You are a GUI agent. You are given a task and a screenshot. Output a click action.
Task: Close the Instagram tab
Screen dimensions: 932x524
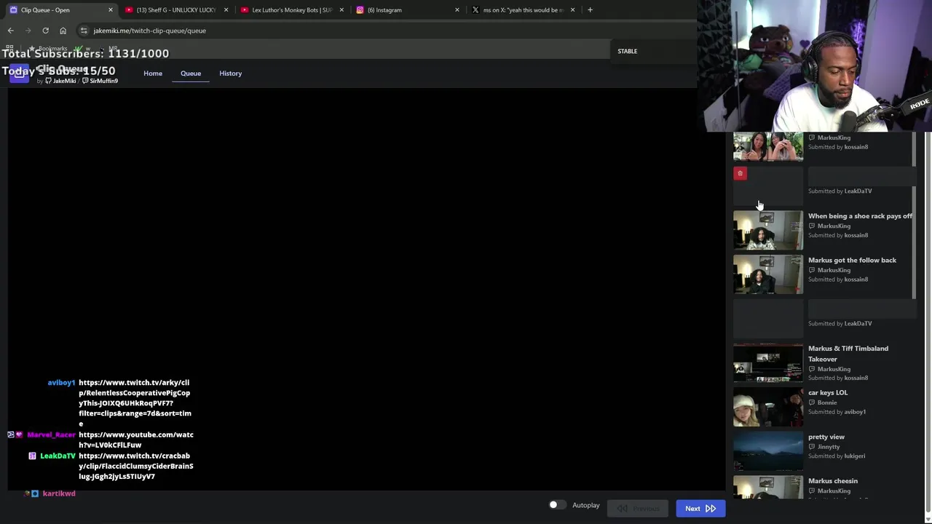click(x=457, y=10)
